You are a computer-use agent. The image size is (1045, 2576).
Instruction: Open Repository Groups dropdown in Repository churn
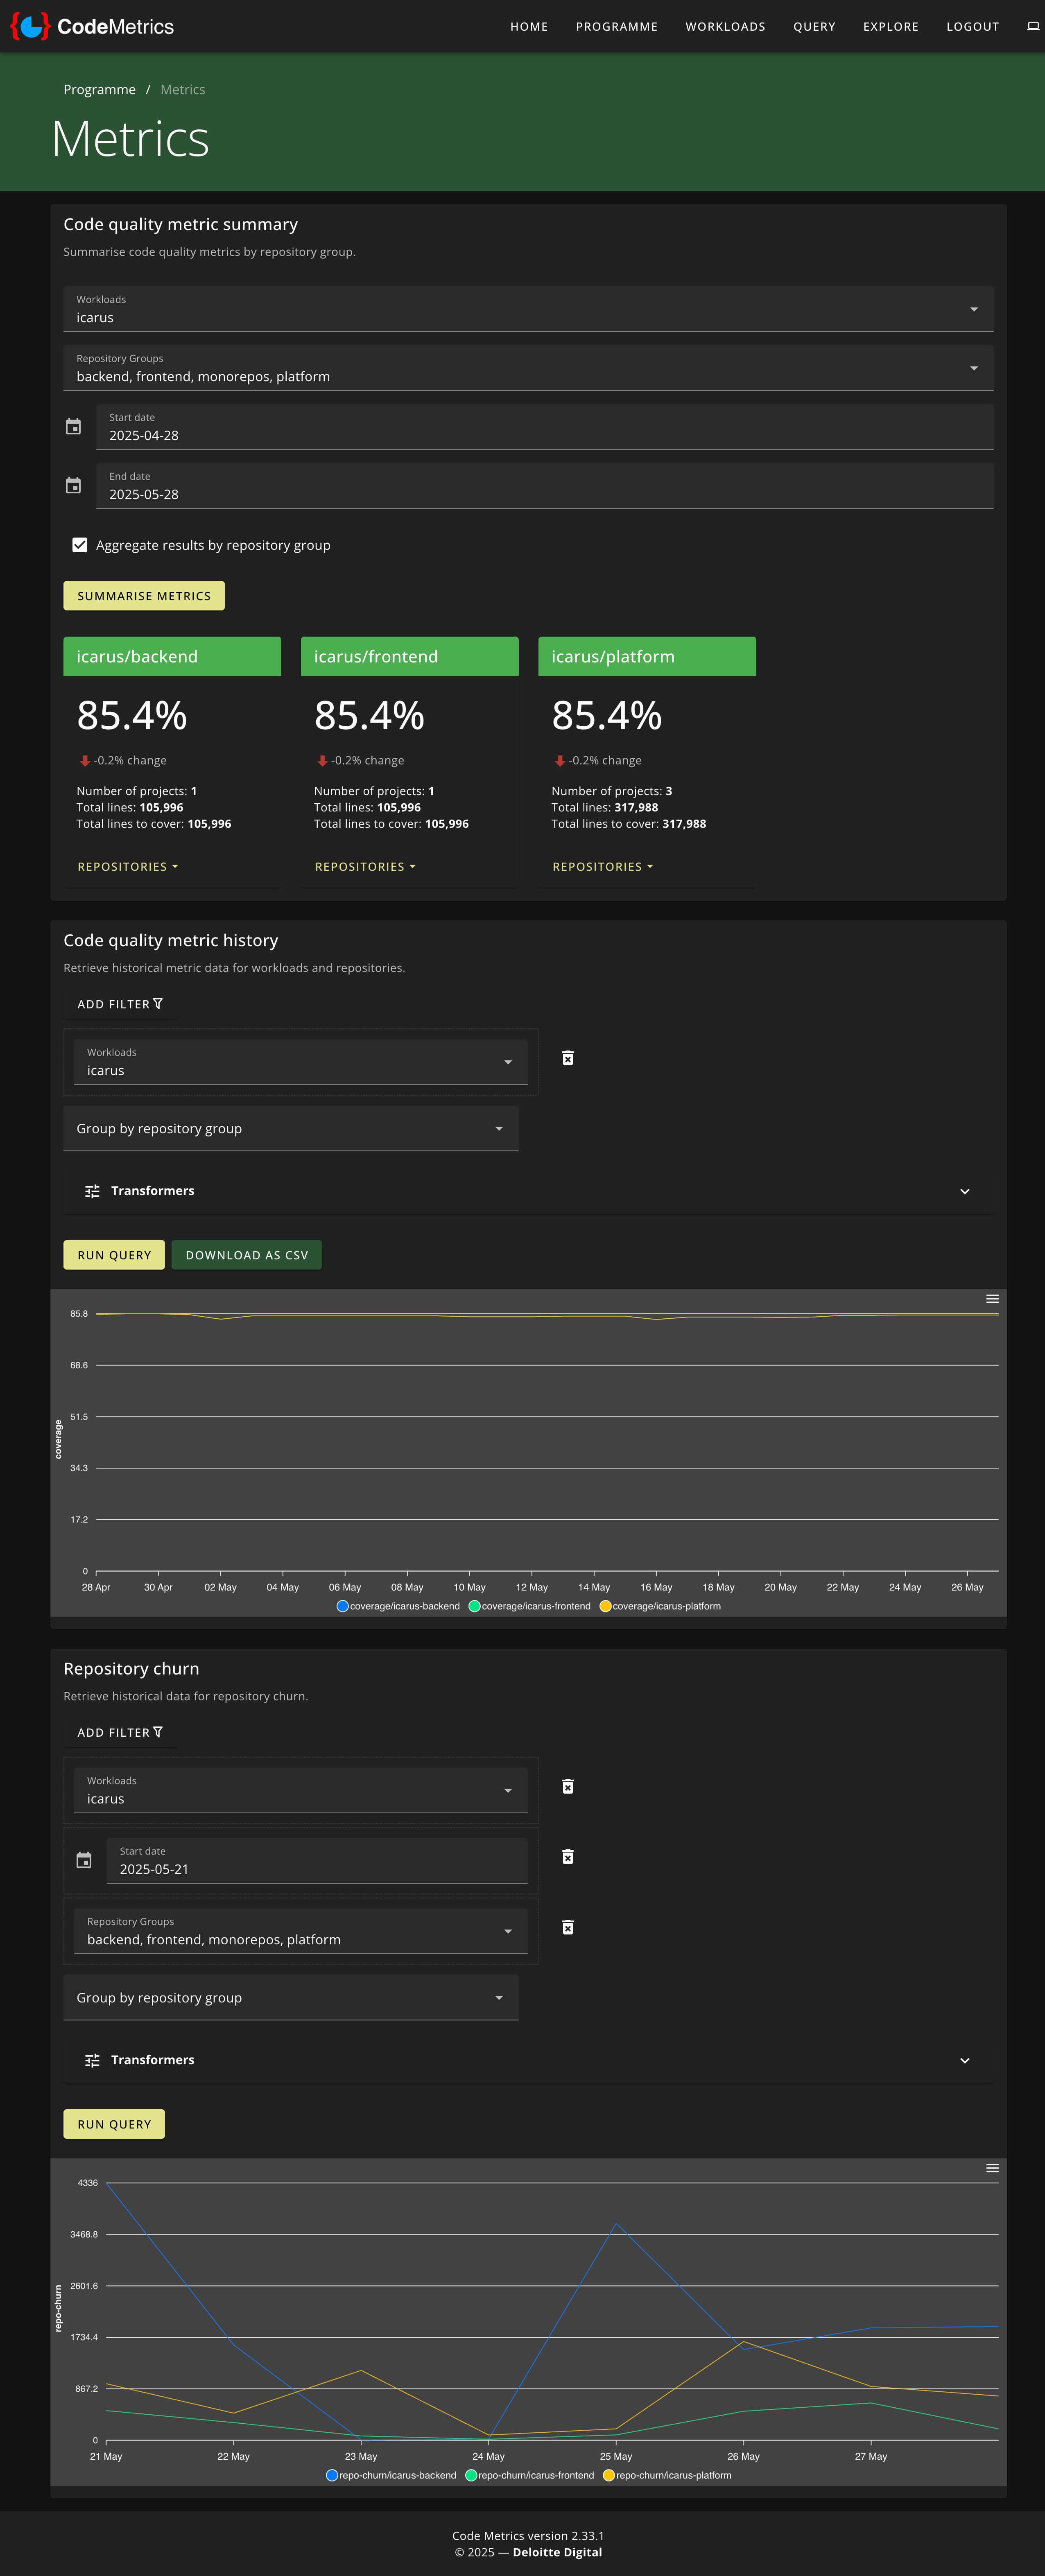coord(300,1931)
